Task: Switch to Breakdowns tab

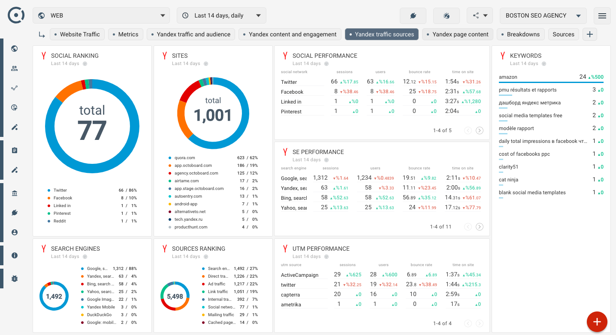Action: tap(521, 34)
